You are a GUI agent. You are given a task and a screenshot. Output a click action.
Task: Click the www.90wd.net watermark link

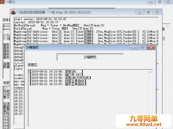tap(144, 124)
